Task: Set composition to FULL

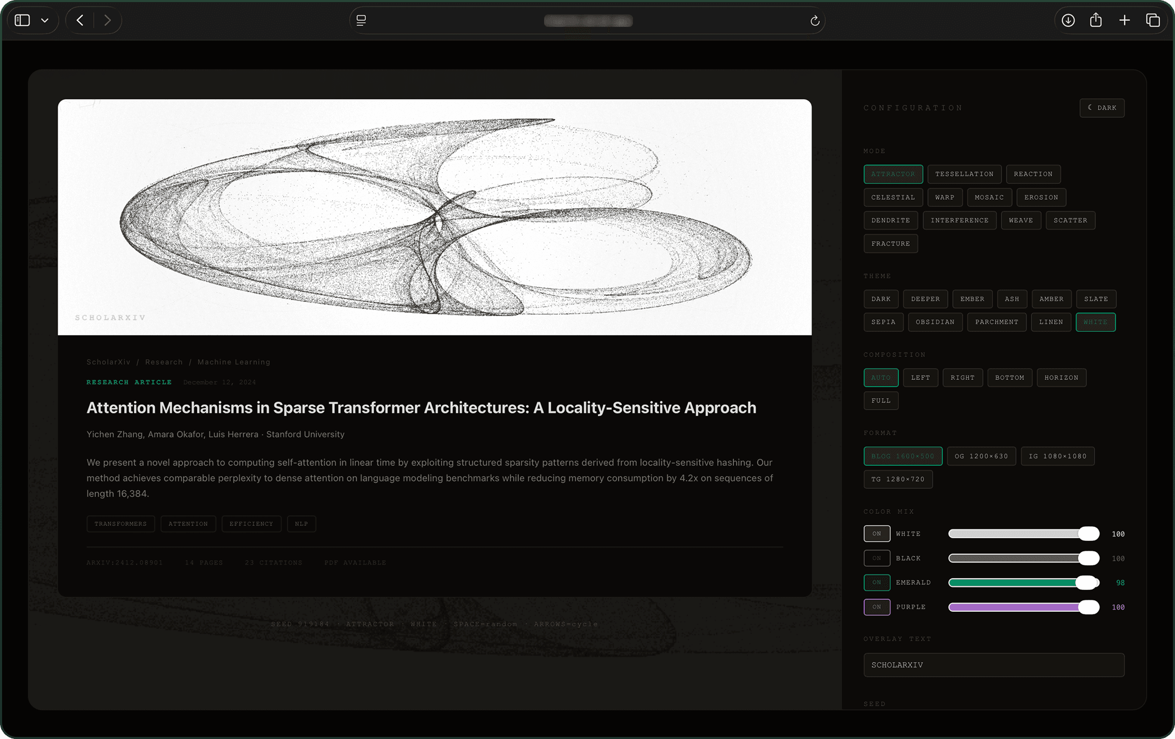Action: point(881,401)
